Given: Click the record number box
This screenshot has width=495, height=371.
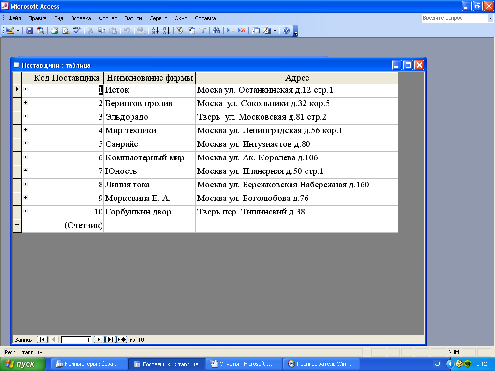Looking at the screenshot, I should [76, 340].
